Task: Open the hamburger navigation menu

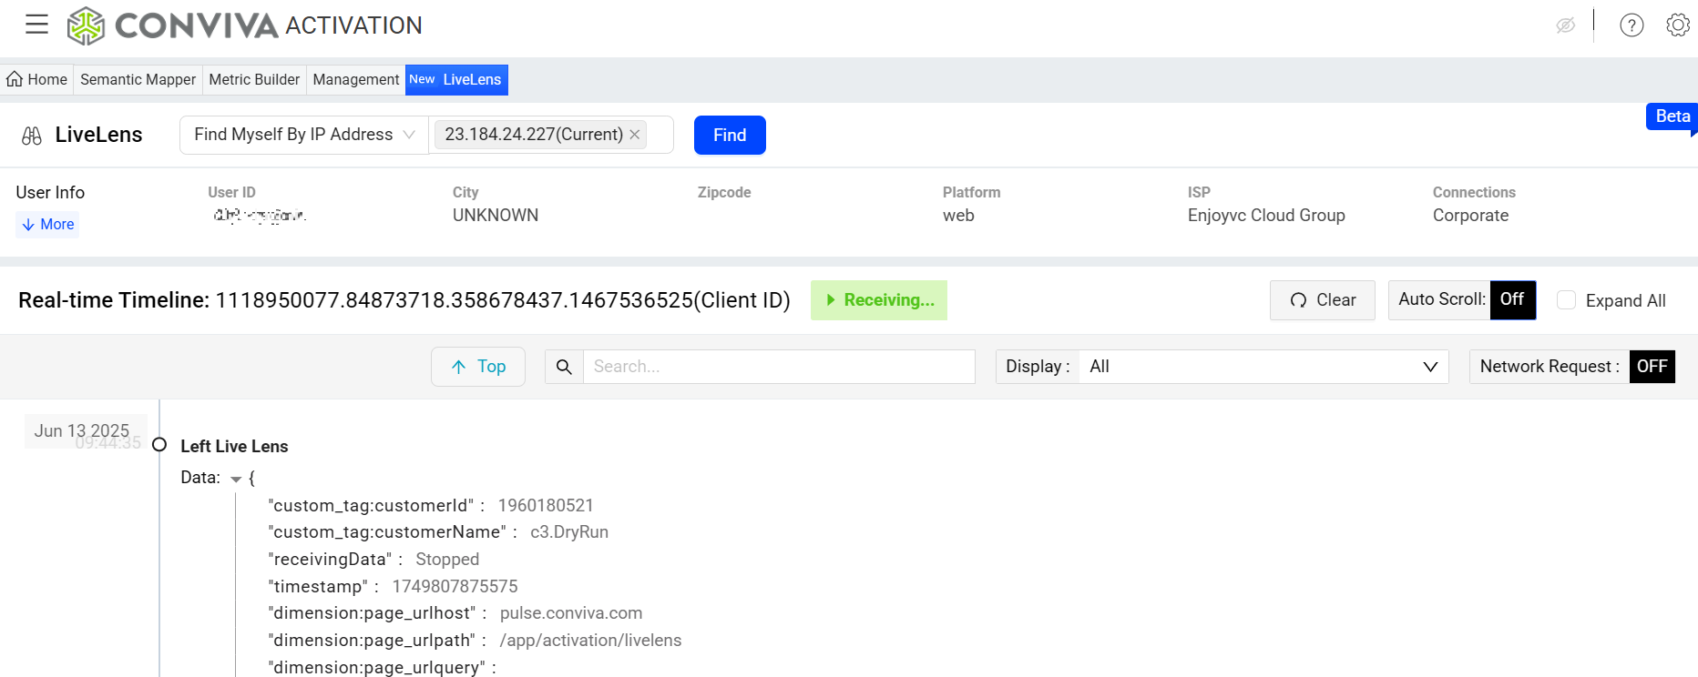Action: 36,25
